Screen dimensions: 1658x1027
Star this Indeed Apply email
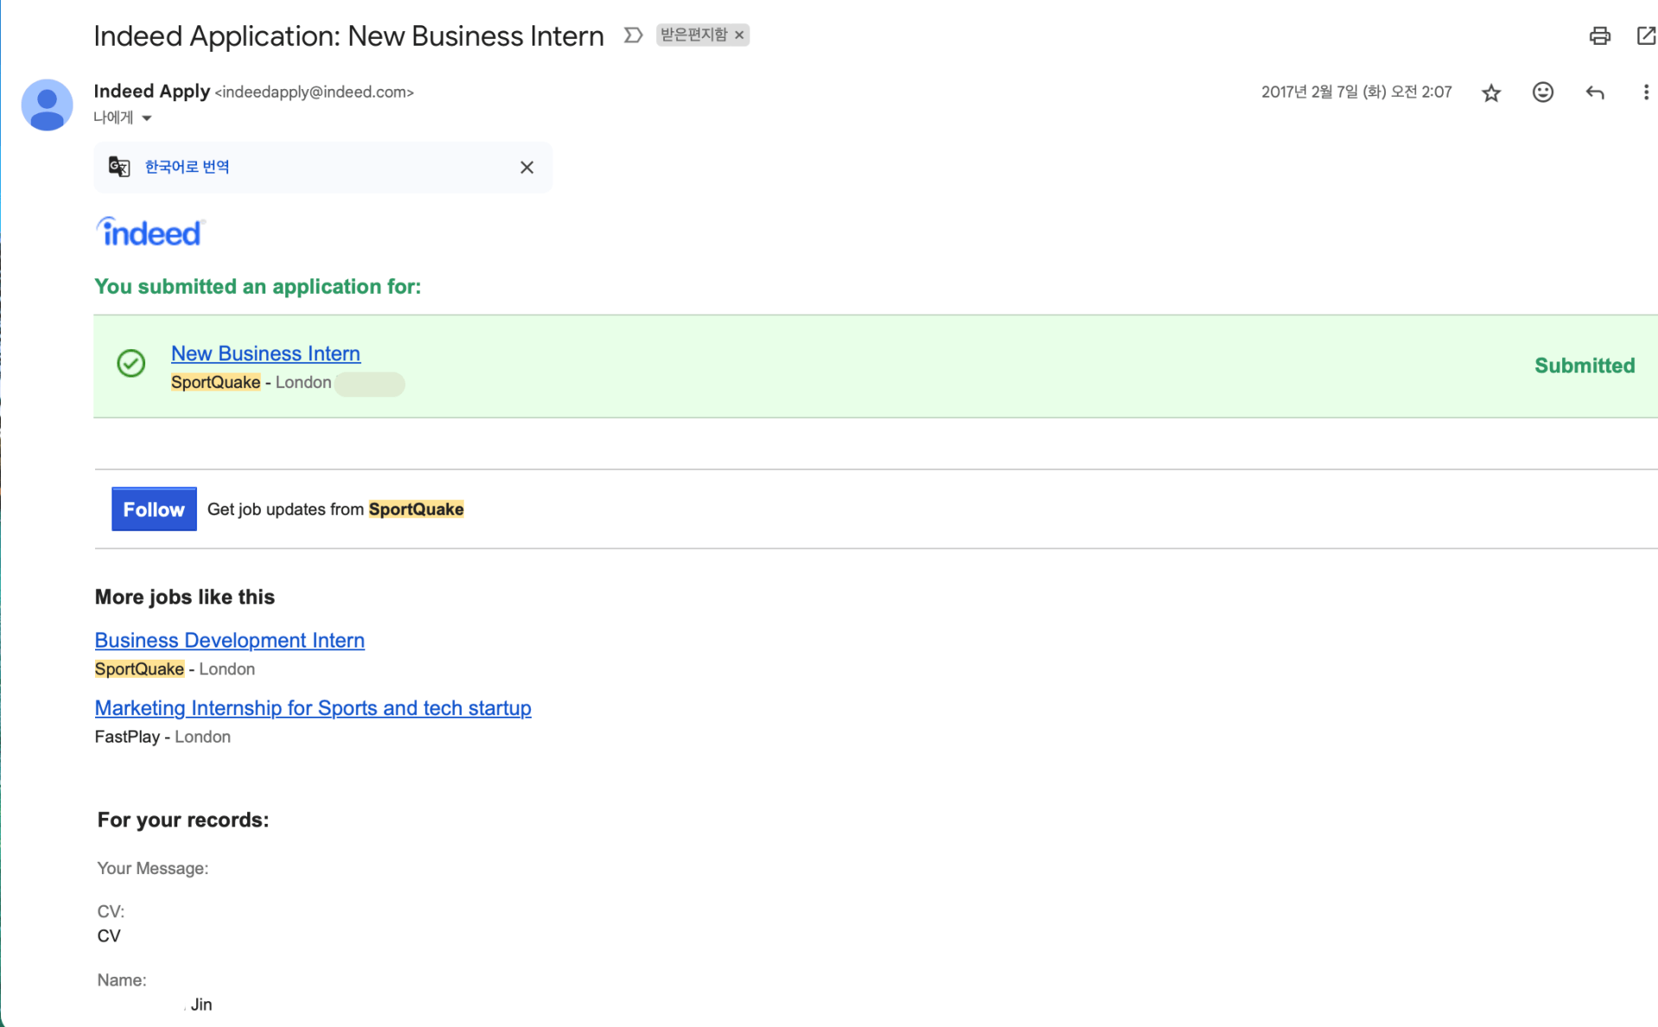tap(1490, 92)
